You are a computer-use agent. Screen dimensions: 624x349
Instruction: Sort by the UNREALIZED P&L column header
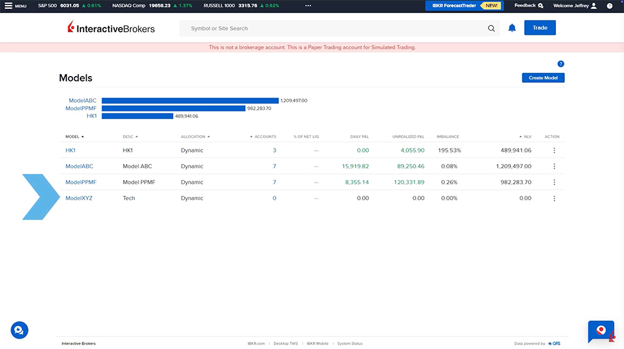(408, 136)
